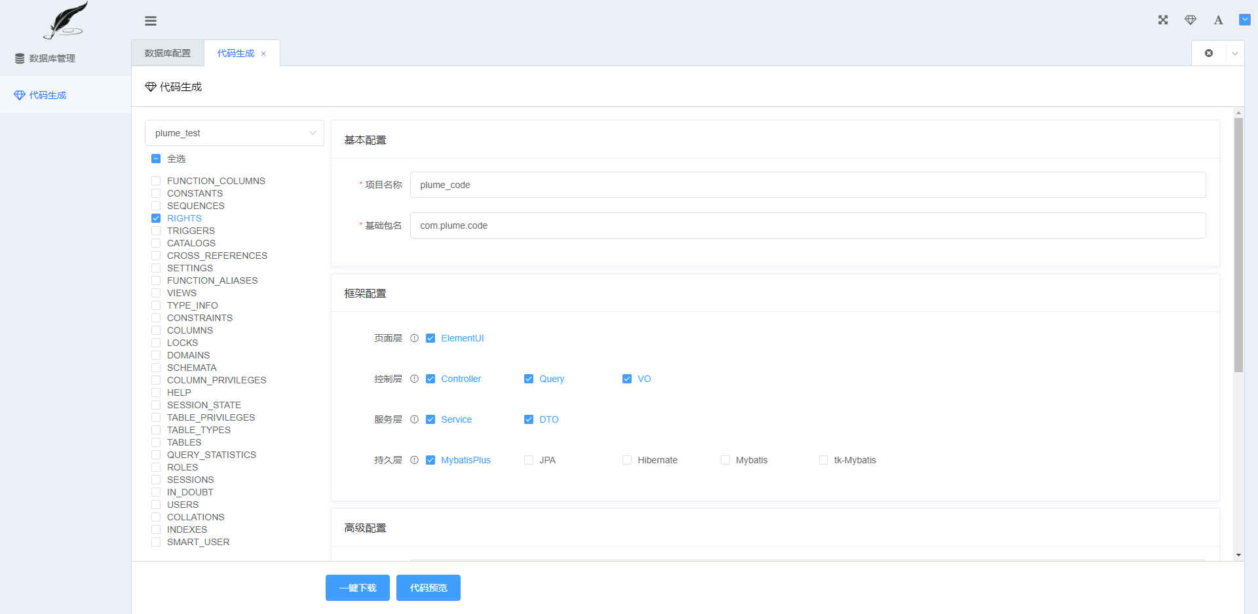
Task: Check the TABLES checkbox
Action: click(x=156, y=442)
